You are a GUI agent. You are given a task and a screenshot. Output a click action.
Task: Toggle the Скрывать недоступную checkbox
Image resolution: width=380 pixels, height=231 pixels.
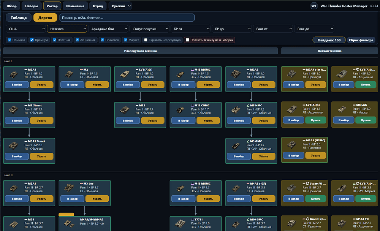coord(146,40)
